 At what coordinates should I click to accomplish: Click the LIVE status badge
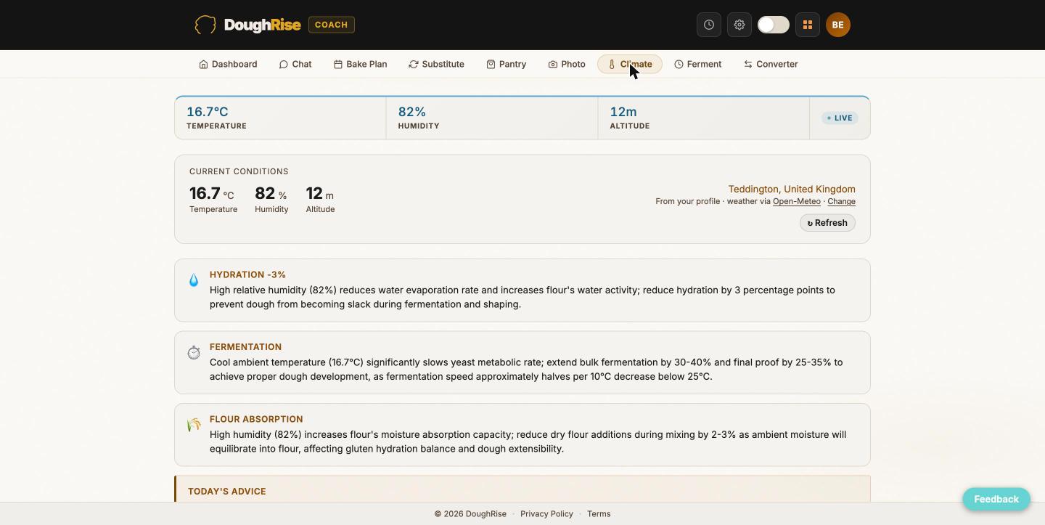tap(840, 118)
